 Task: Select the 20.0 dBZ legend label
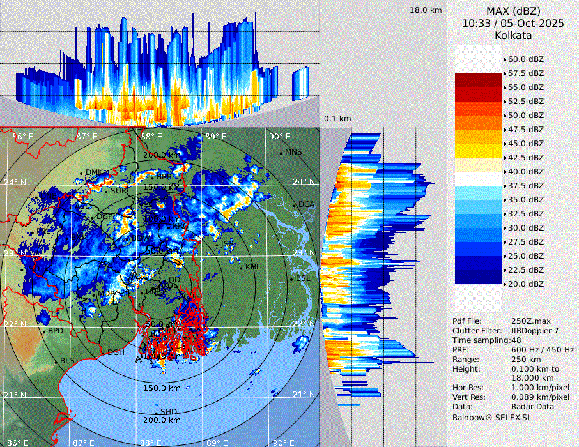coord(525,284)
